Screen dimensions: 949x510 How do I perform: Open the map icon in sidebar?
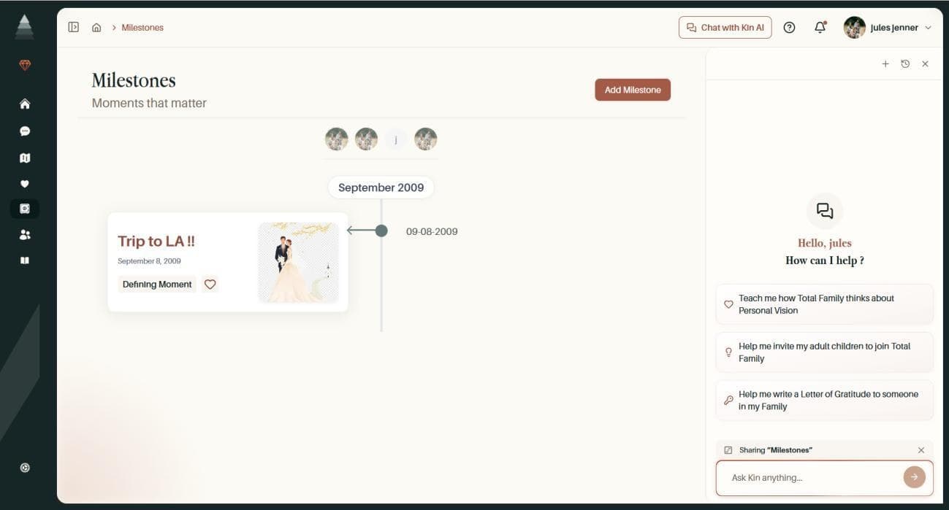(25, 158)
